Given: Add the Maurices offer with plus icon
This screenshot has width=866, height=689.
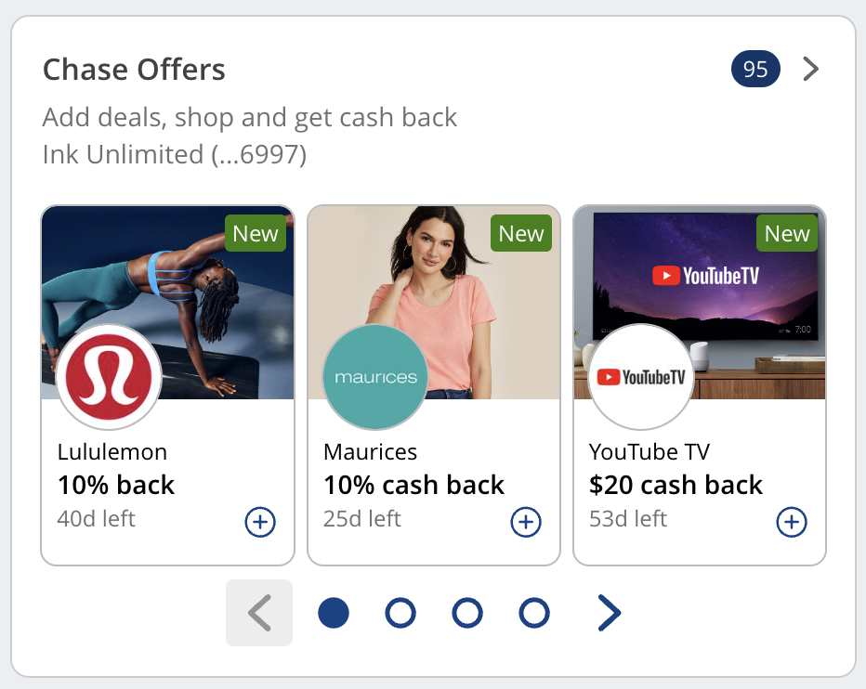Looking at the screenshot, I should tap(526, 522).
